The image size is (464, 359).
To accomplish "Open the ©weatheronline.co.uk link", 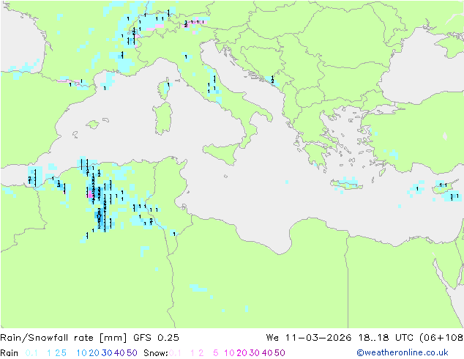I will [403, 353].
